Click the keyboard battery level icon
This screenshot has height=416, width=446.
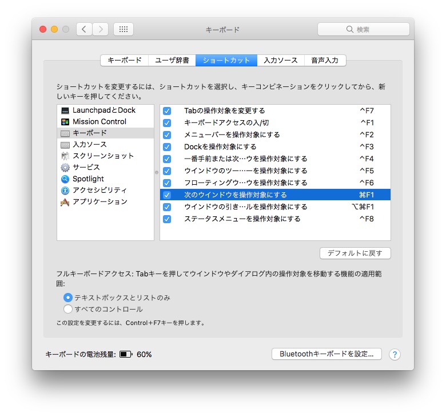(x=126, y=355)
